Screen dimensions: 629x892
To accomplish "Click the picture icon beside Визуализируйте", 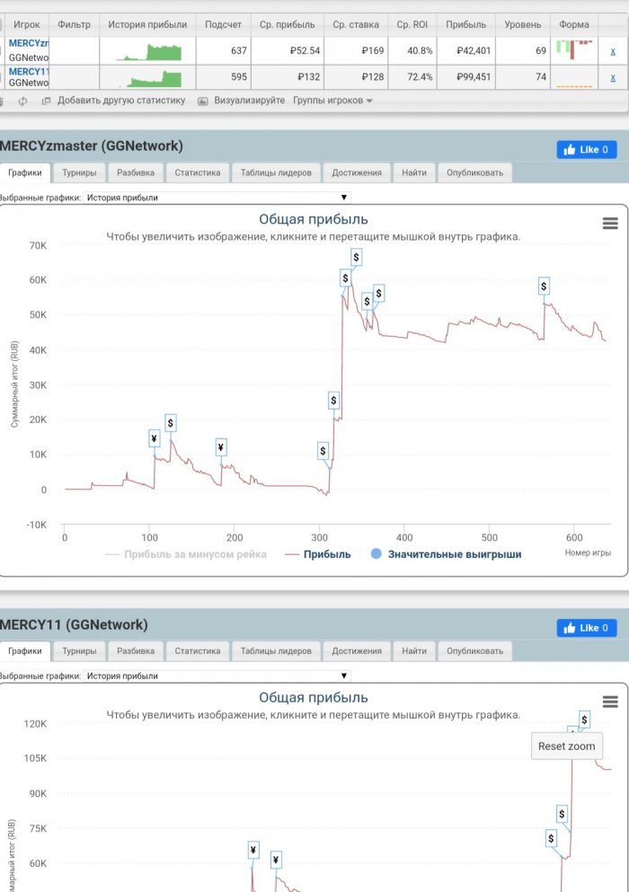I will coord(203,101).
